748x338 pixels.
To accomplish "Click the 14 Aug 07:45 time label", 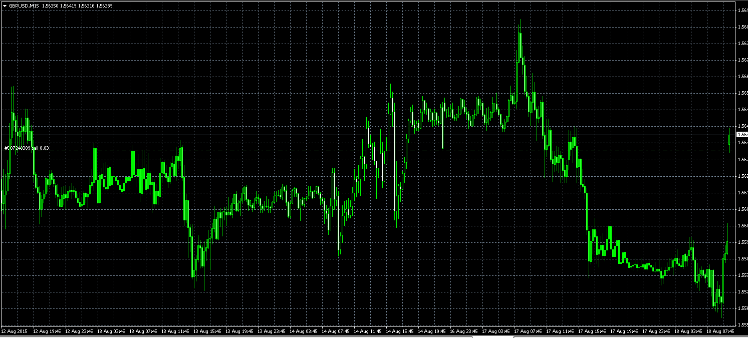I will (336, 331).
